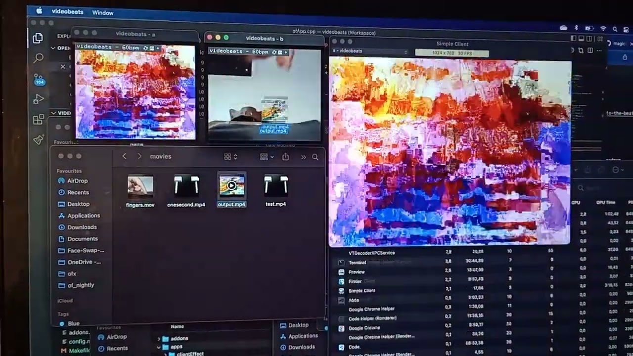Collapse the VIDEOBEATS folder section

pos(53,113)
